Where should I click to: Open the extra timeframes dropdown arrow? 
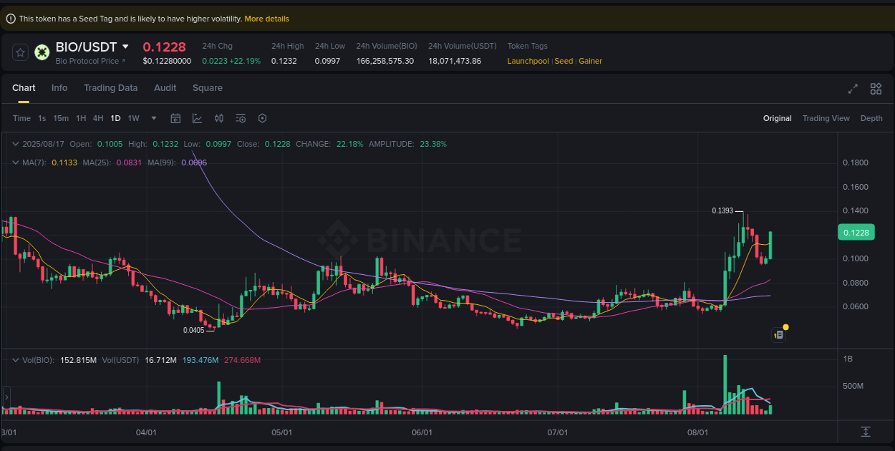[153, 117]
